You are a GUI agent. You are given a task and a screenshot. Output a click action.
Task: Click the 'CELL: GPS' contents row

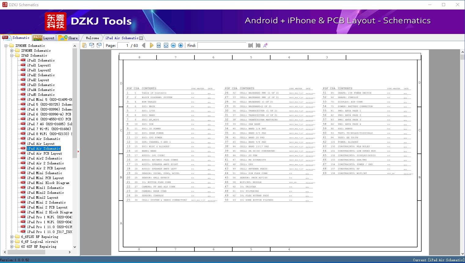point(268,164)
